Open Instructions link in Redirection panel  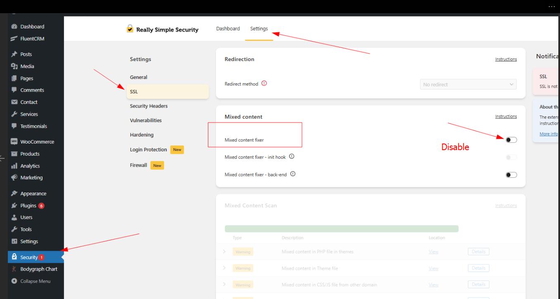pos(505,59)
